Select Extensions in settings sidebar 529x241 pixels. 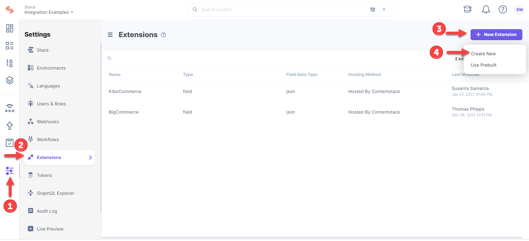(60, 157)
